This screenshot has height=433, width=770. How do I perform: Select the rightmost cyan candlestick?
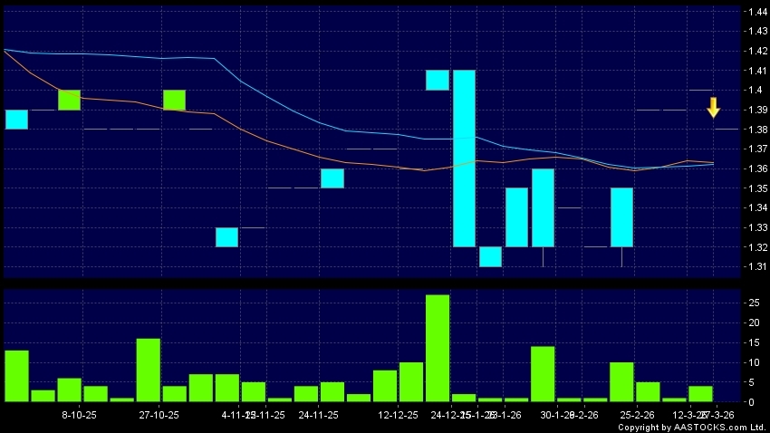[621, 216]
